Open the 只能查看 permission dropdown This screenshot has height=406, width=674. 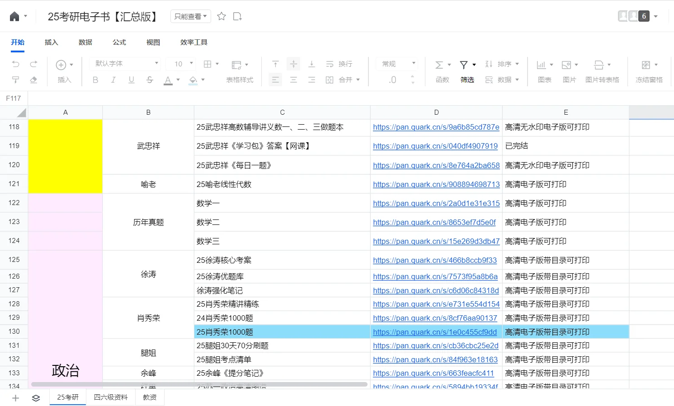[190, 16]
